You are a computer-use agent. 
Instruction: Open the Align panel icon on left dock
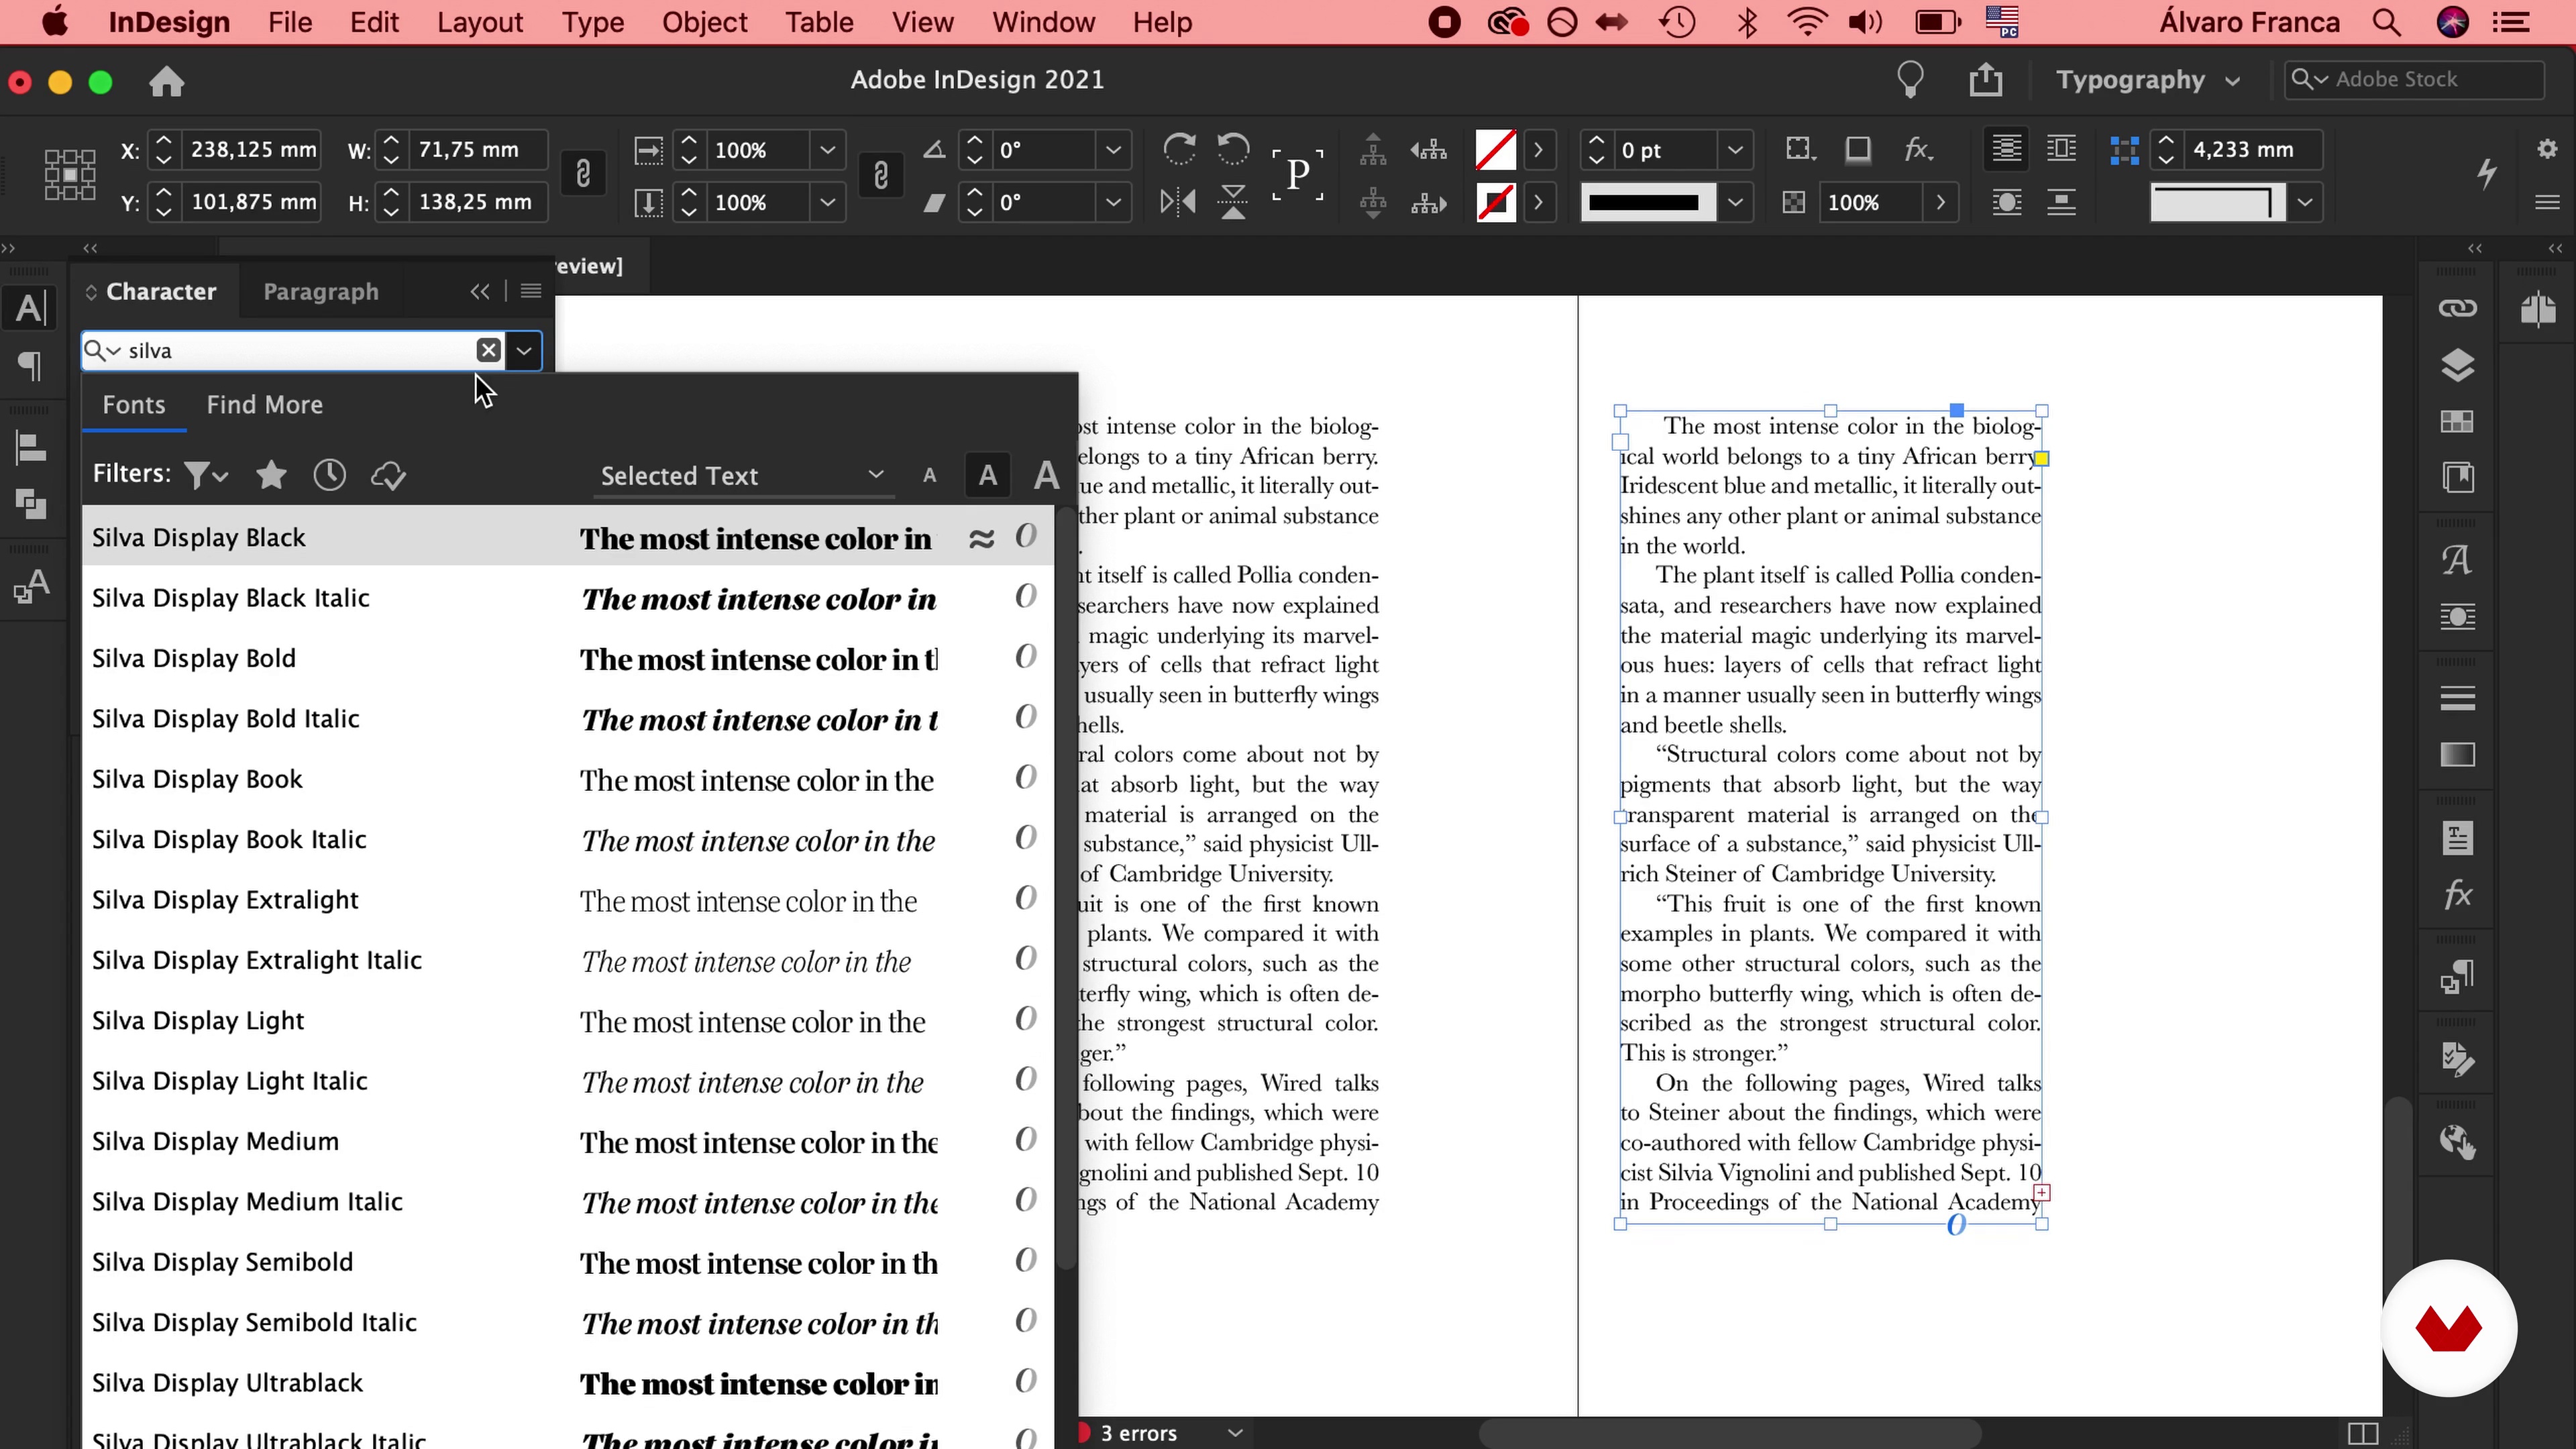(31, 448)
